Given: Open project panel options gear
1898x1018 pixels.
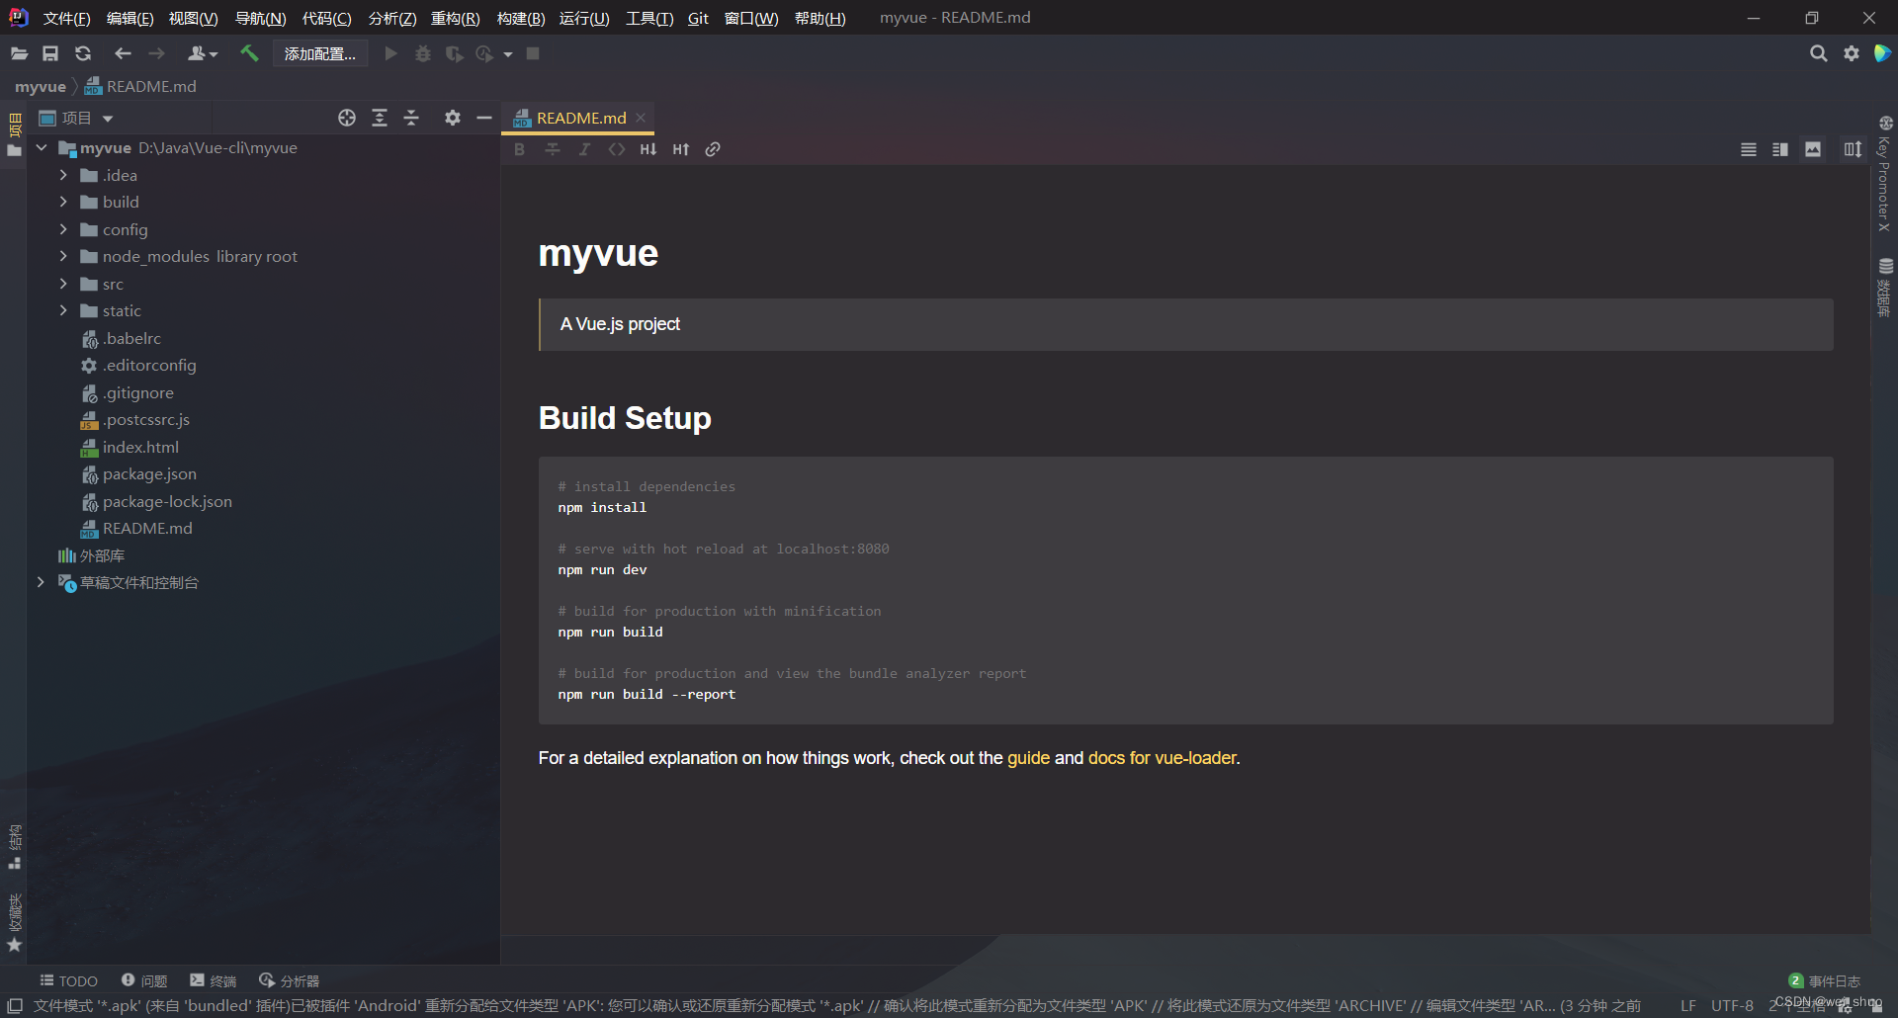Looking at the screenshot, I should tap(453, 118).
